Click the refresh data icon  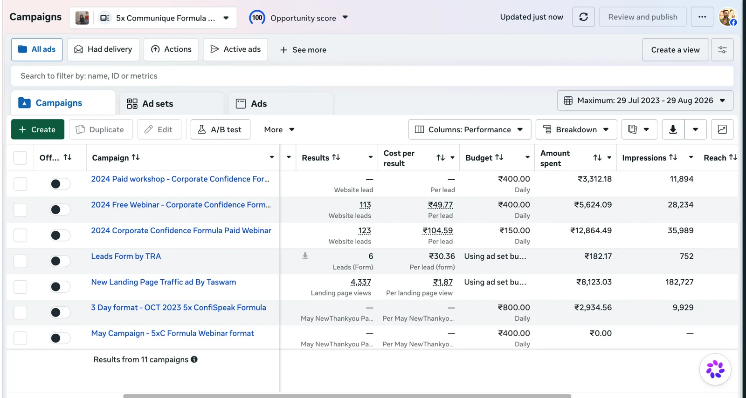(x=583, y=17)
